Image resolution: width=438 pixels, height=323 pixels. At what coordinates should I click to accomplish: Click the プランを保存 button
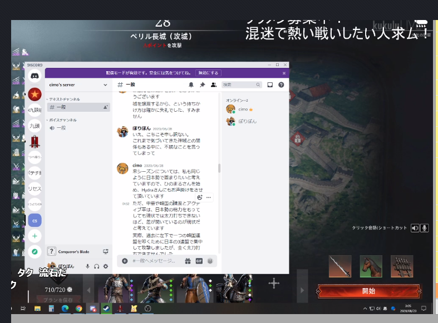[58, 300]
